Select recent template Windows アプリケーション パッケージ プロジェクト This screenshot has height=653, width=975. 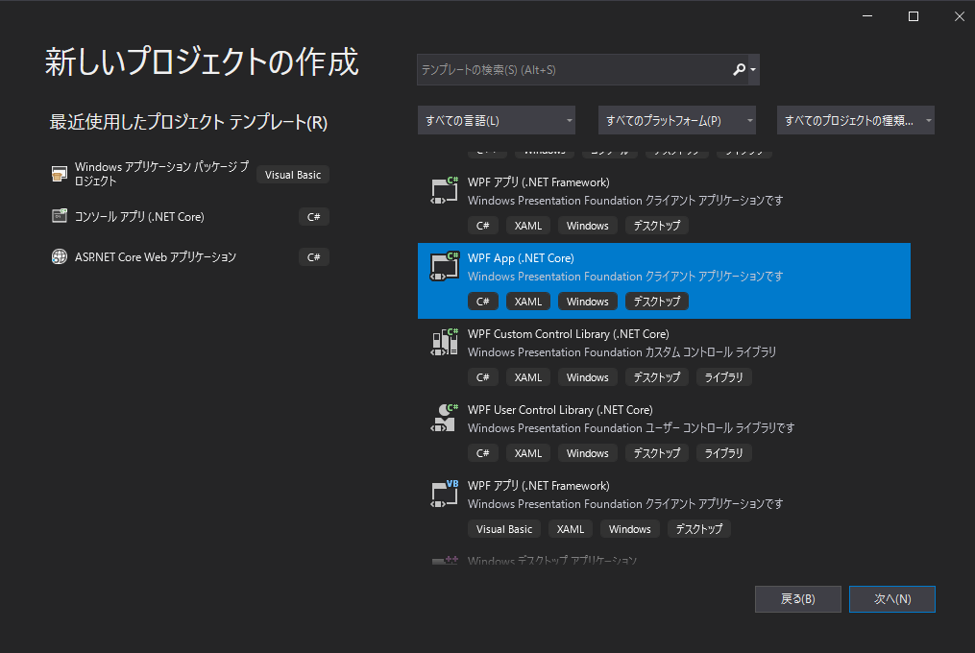coord(189,174)
